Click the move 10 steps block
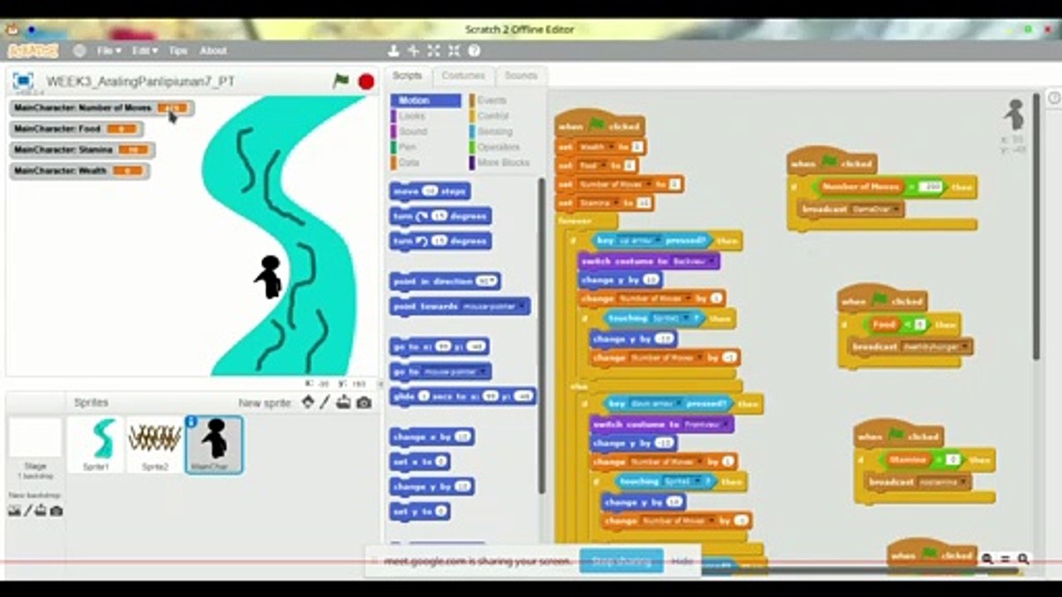The image size is (1062, 597). coord(431,192)
